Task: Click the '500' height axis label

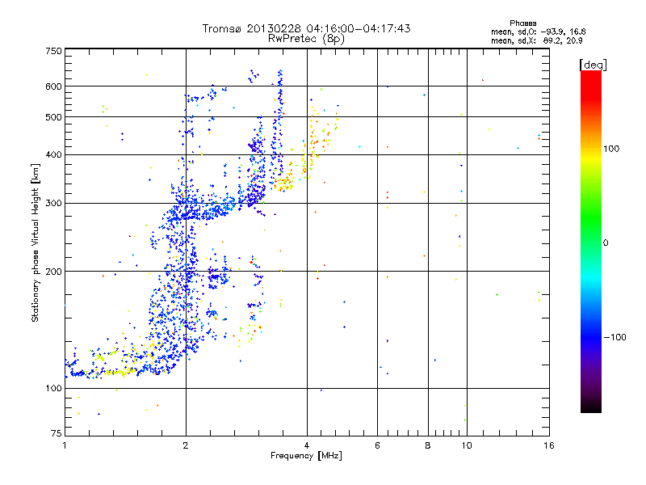Action: click(x=54, y=117)
